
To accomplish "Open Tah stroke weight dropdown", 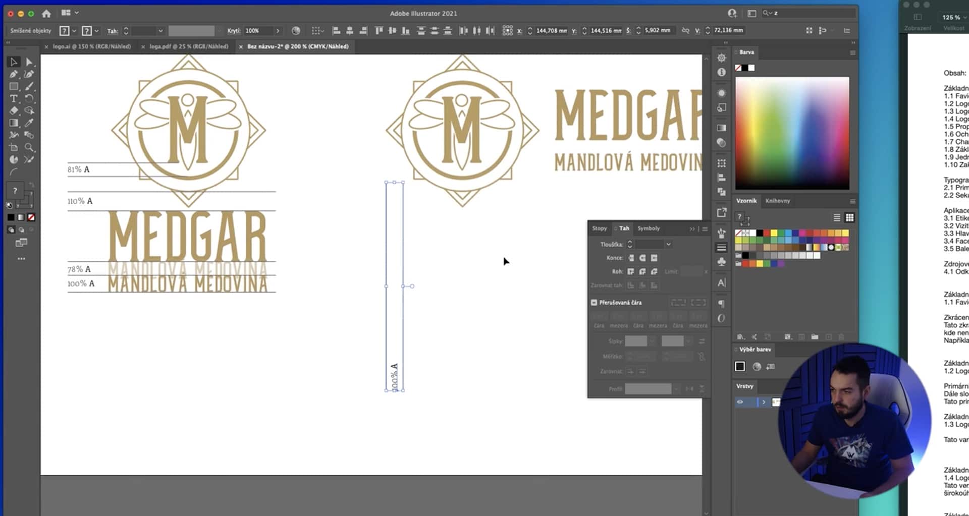I will click(x=160, y=31).
